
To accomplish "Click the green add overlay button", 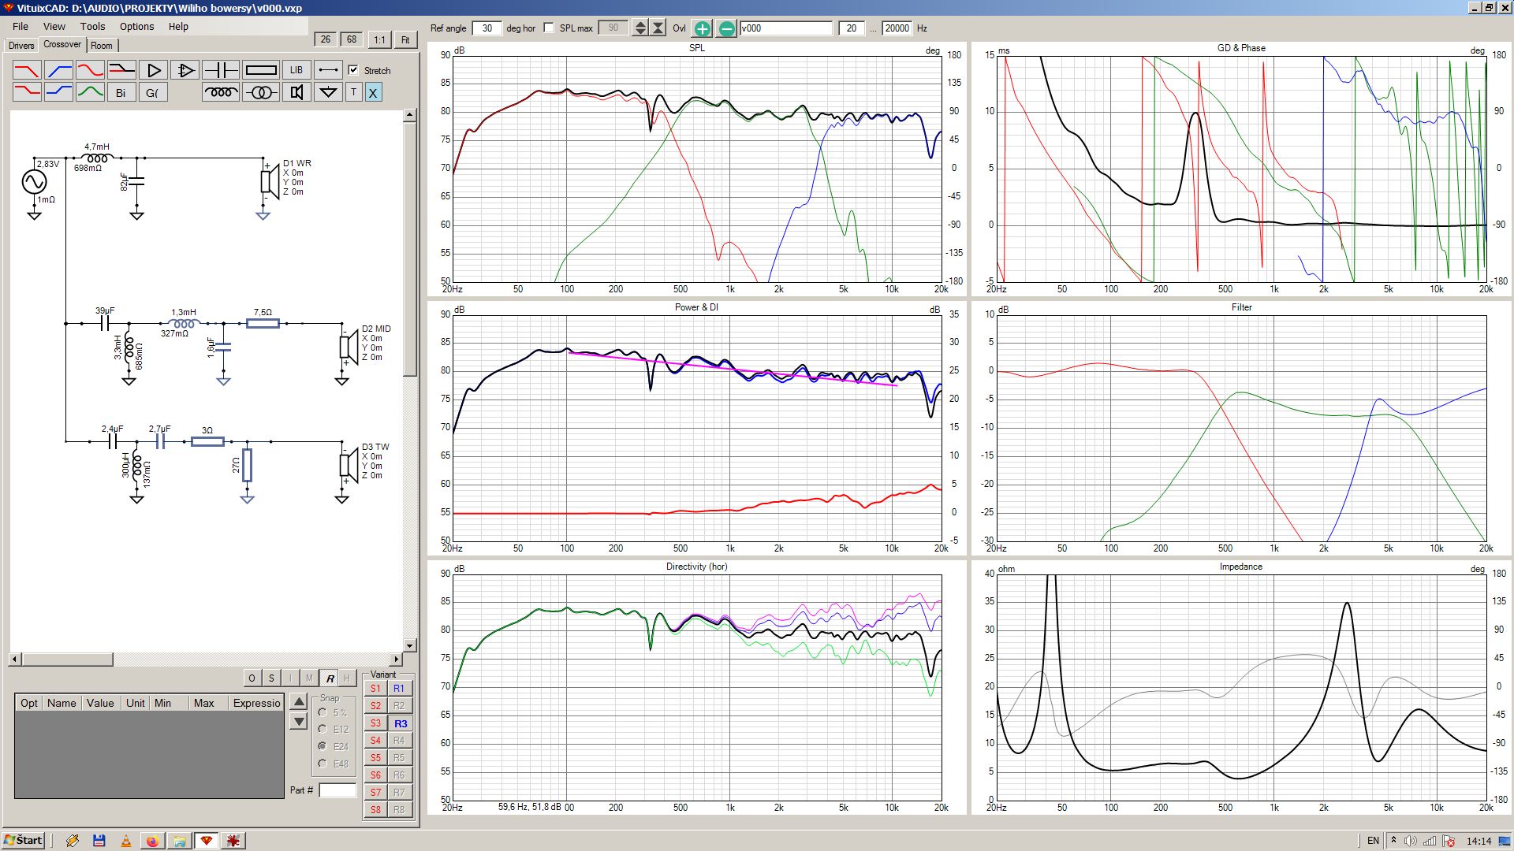I will coord(702,28).
